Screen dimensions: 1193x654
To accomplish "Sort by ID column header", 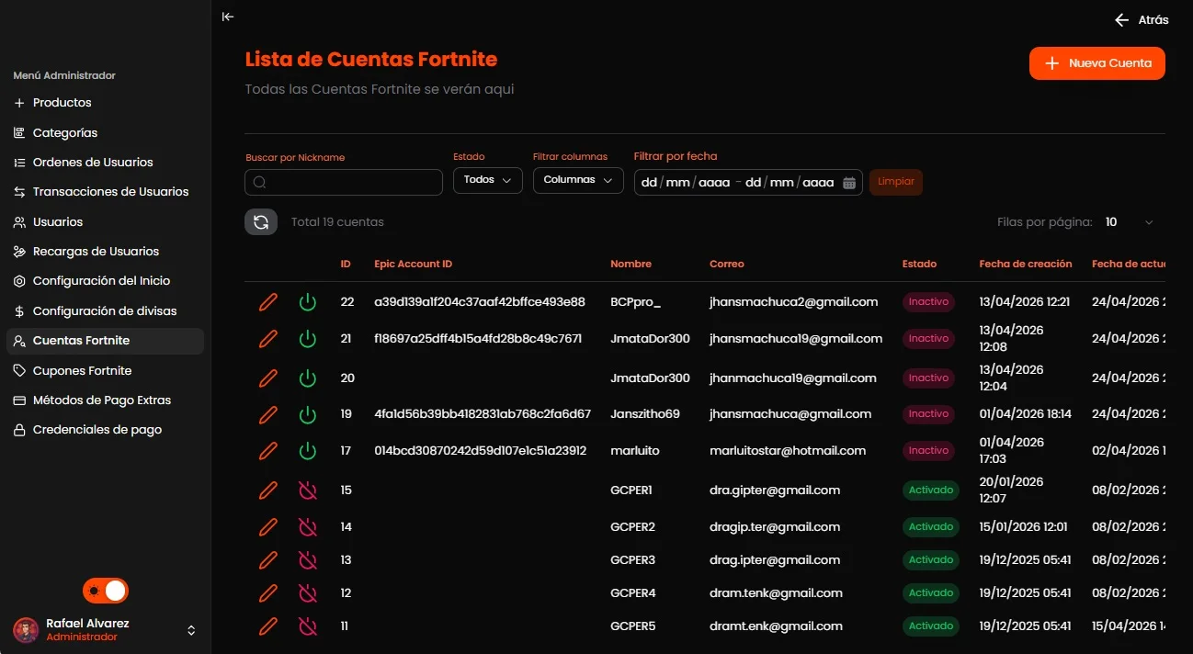I will click(346, 265).
